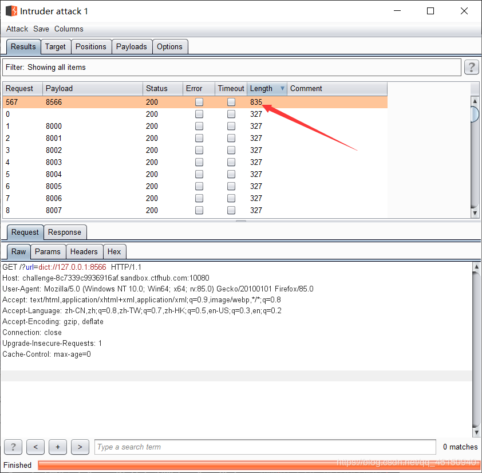The width and height of the screenshot is (482, 473).
Task: Switch to the Target tab
Action: [x=56, y=47]
